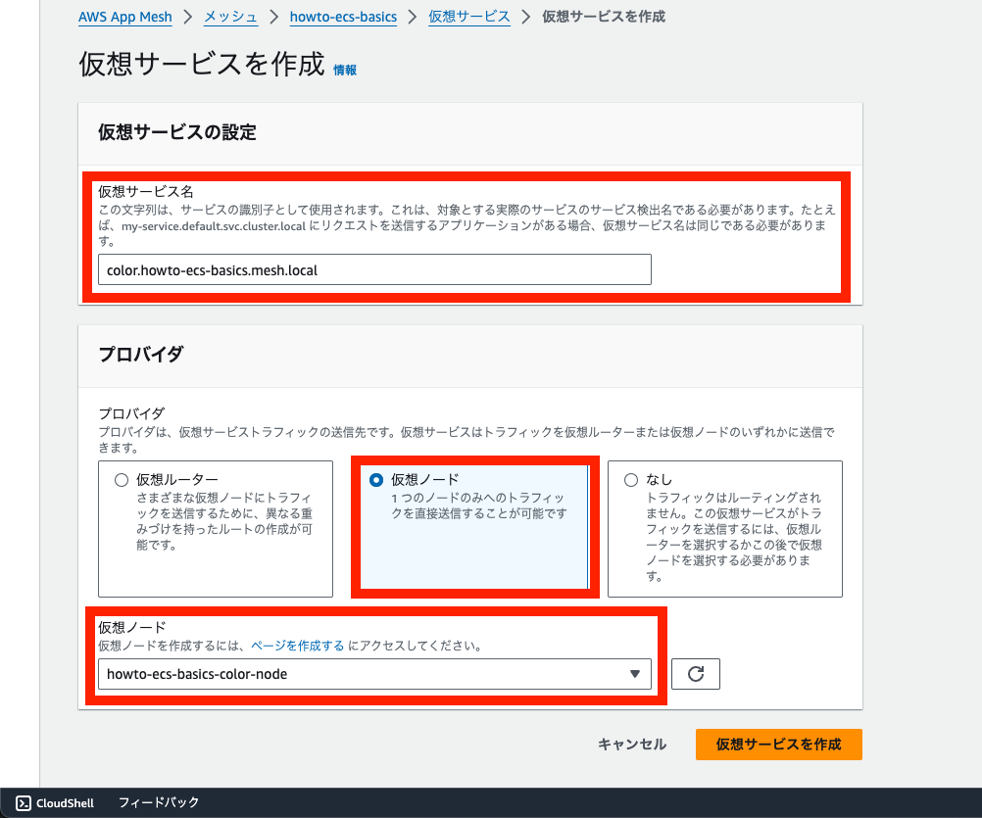Click the orange 仮想サービスを作成 button
Image resolution: width=982 pixels, height=818 pixels.
778,745
